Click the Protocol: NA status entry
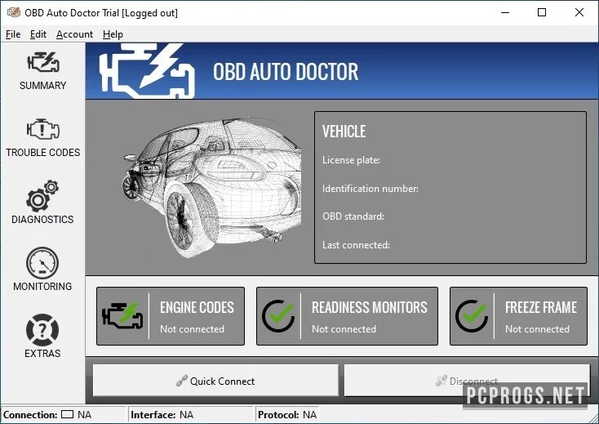The width and height of the screenshot is (599, 424). pyautogui.click(x=287, y=414)
